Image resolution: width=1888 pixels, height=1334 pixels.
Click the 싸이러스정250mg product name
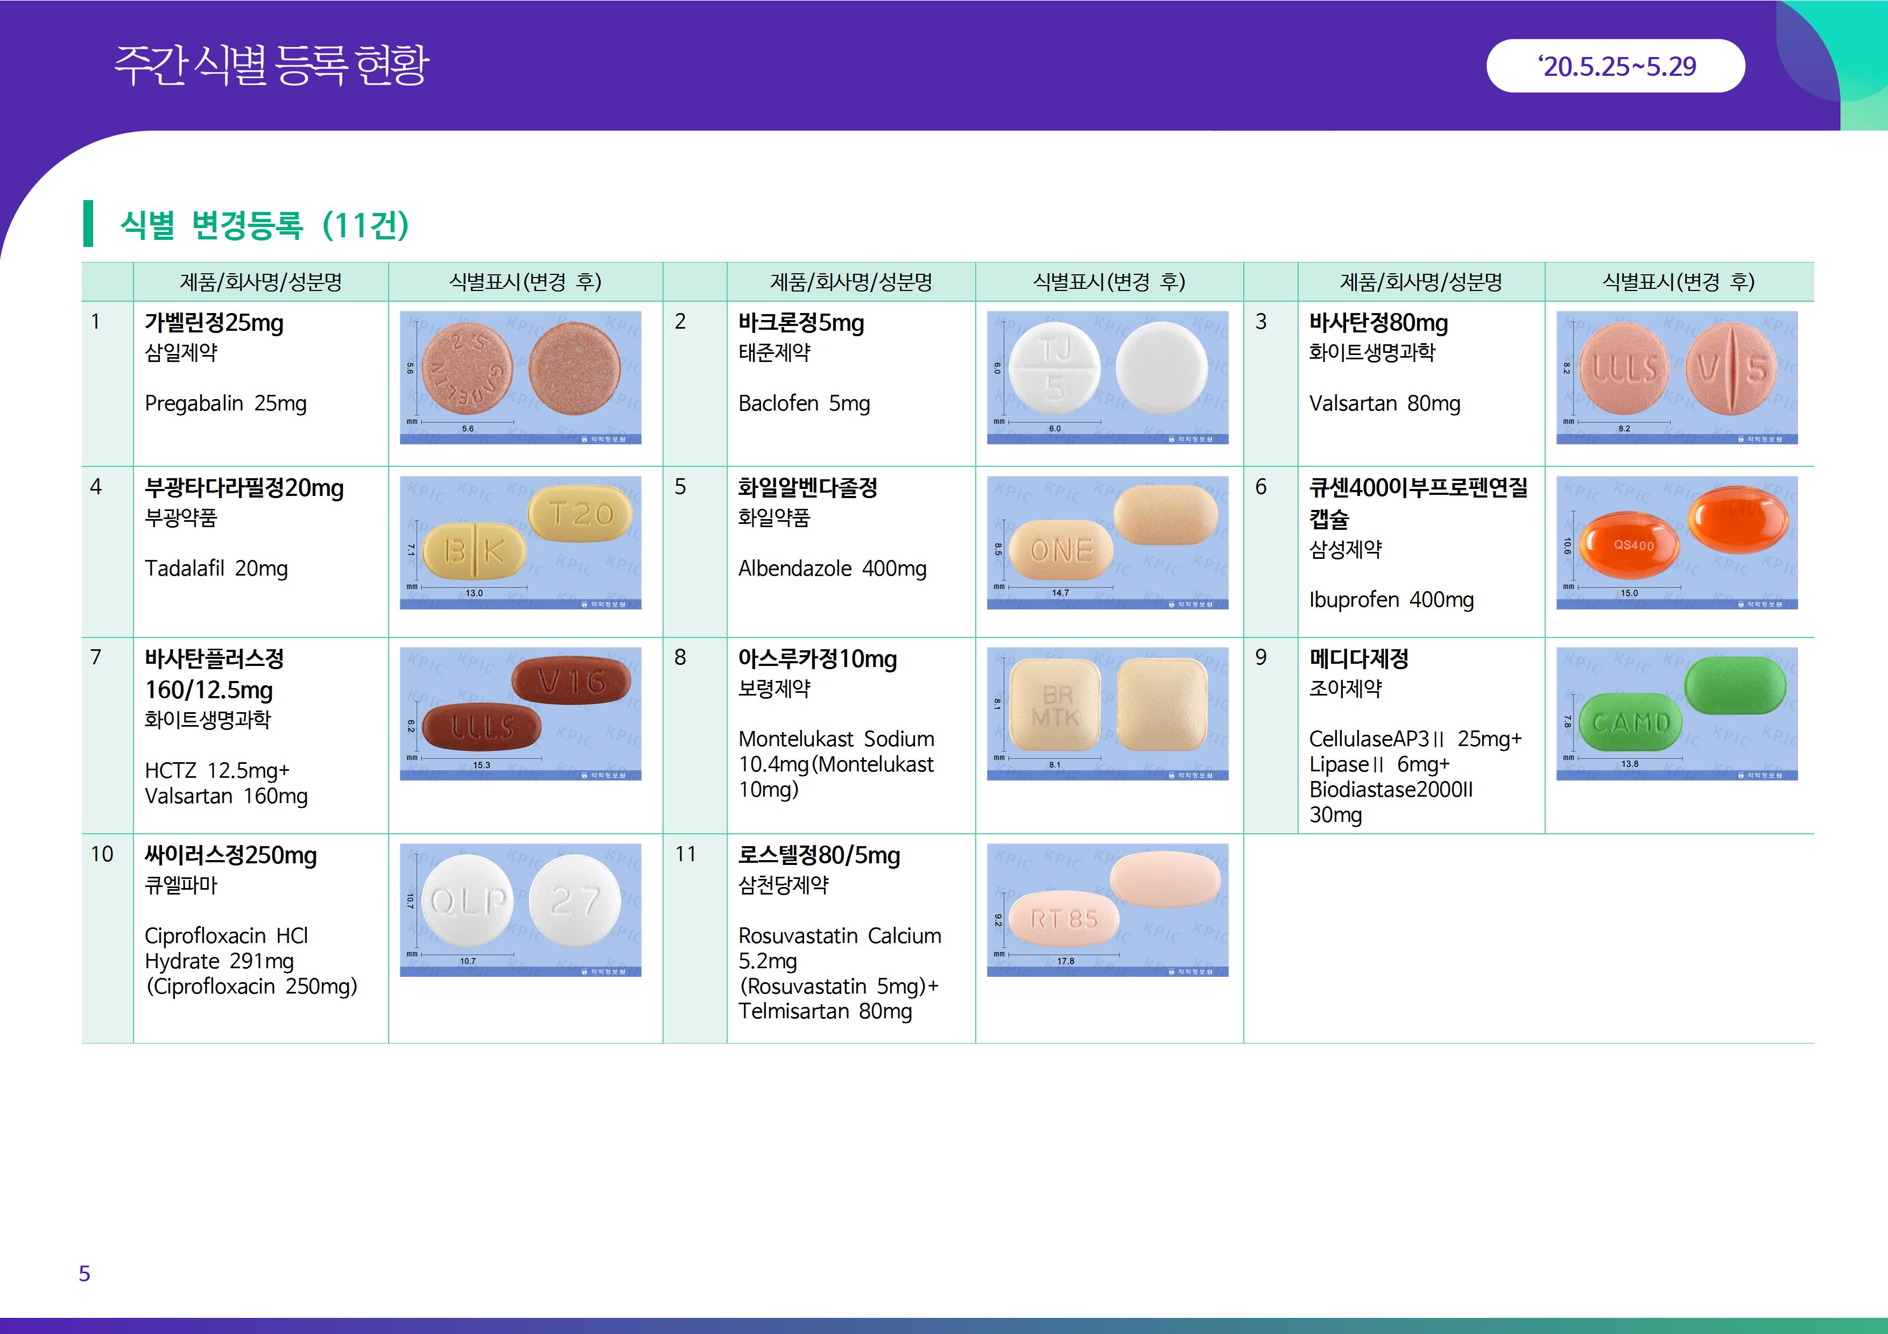click(x=230, y=856)
